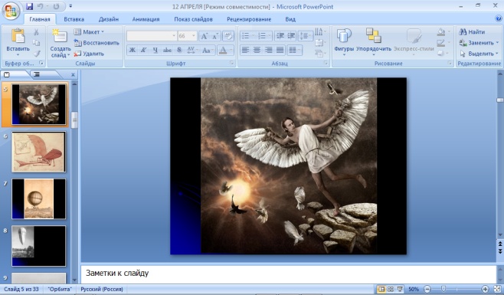Open the Анимация ribbon tab

146,19
